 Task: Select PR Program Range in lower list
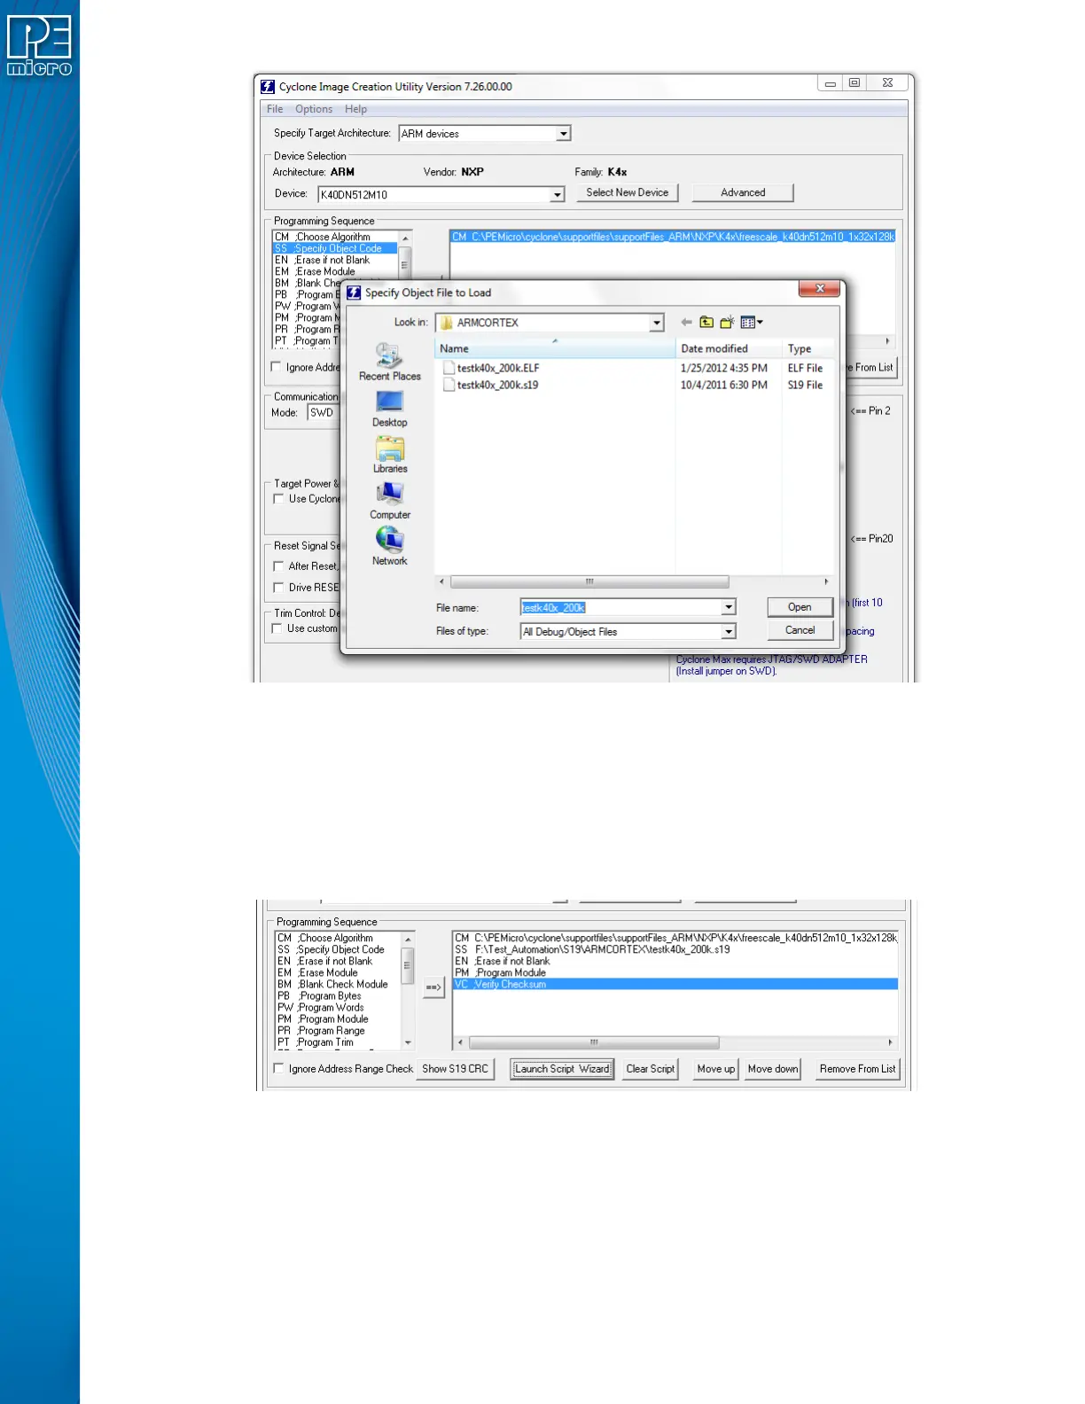click(338, 1031)
